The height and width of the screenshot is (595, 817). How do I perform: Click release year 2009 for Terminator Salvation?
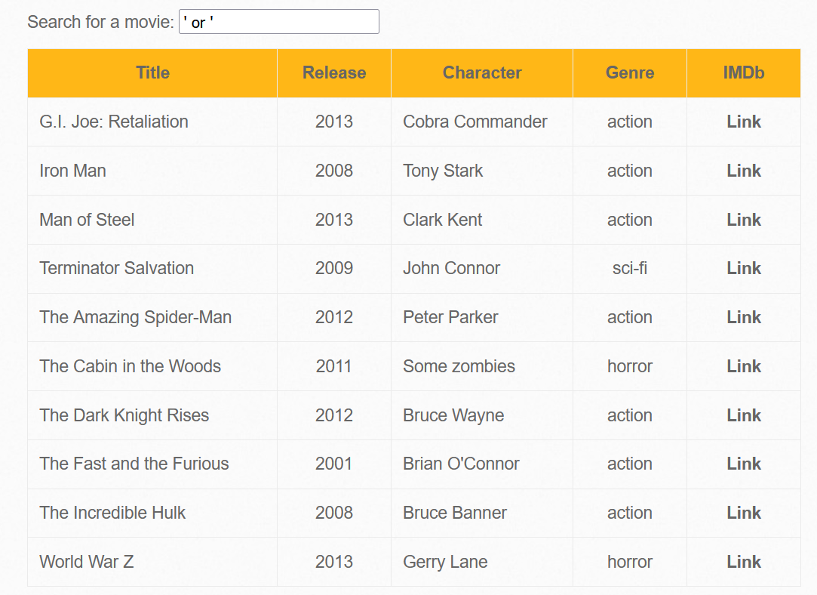334,268
